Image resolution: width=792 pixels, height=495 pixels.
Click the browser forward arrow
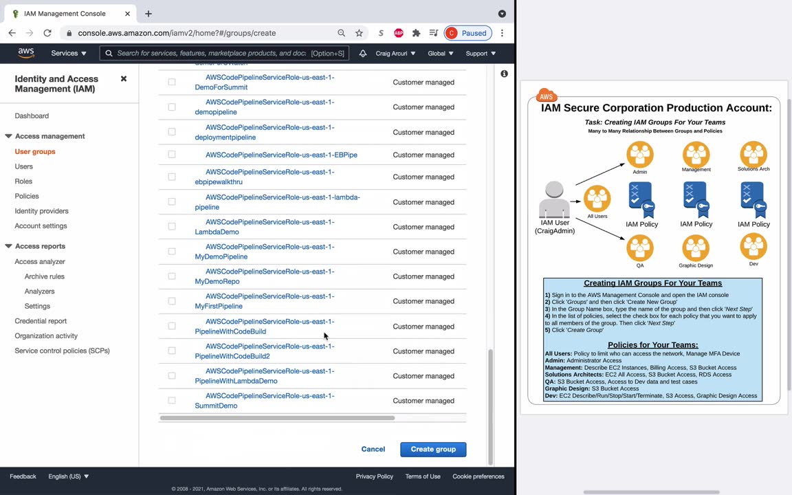pyautogui.click(x=30, y=33)
